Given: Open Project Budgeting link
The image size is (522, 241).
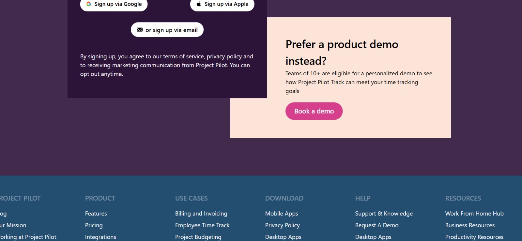Looking at the screenshot, I should tap(198, 237).
